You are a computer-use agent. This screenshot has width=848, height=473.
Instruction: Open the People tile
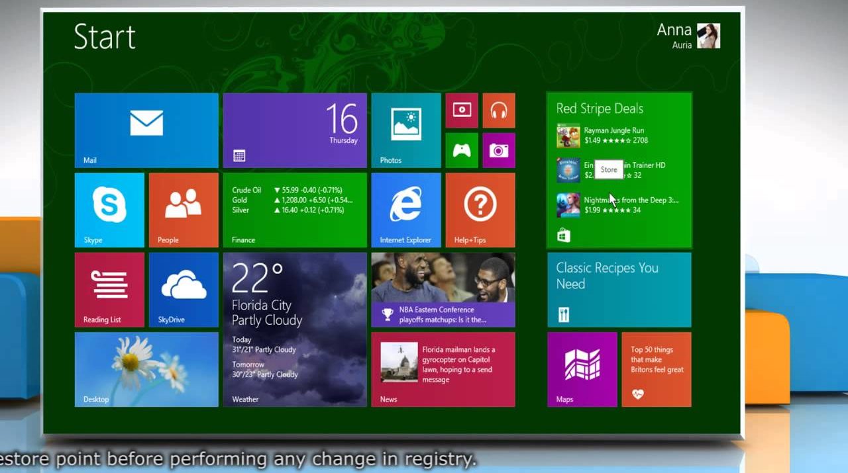tap(184, 210)
